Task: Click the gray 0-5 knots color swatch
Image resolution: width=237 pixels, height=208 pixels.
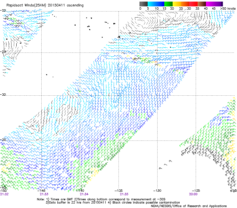Action: coord(143,4)
